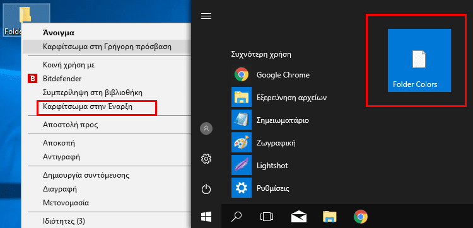Screen dimensions: 473x228
Task: Click the Power icon in Start sidebar
Action: 206,189
